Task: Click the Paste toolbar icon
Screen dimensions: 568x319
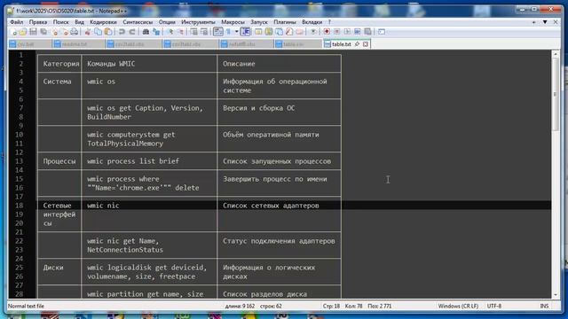Action: (x=108, y=32)
